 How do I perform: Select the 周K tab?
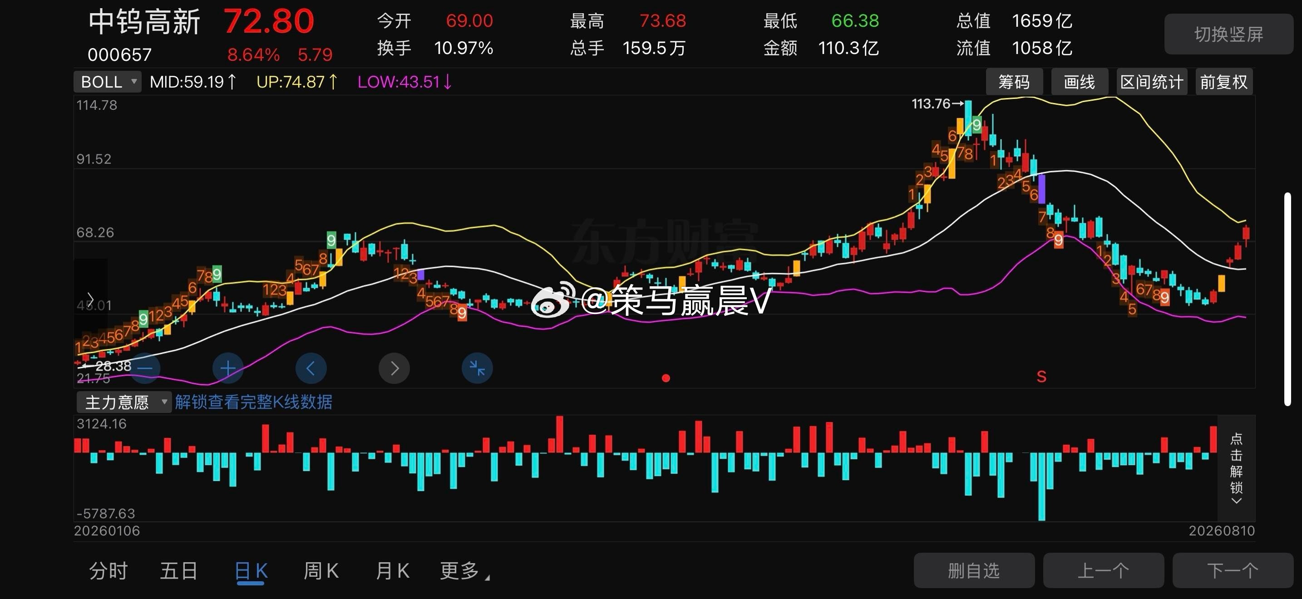click(321, 571)
